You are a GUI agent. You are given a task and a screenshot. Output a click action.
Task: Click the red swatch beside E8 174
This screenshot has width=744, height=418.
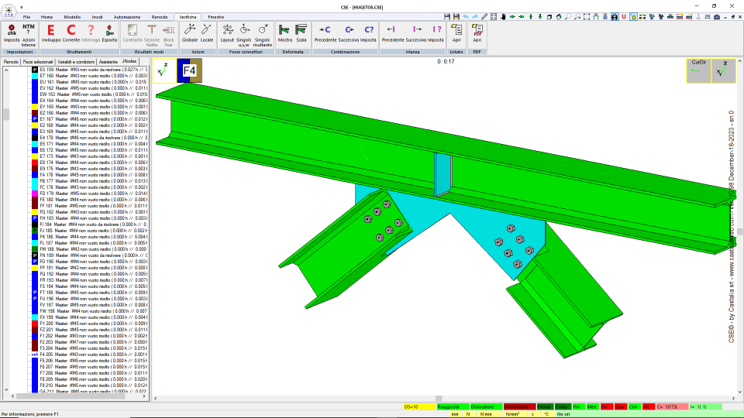35,163
